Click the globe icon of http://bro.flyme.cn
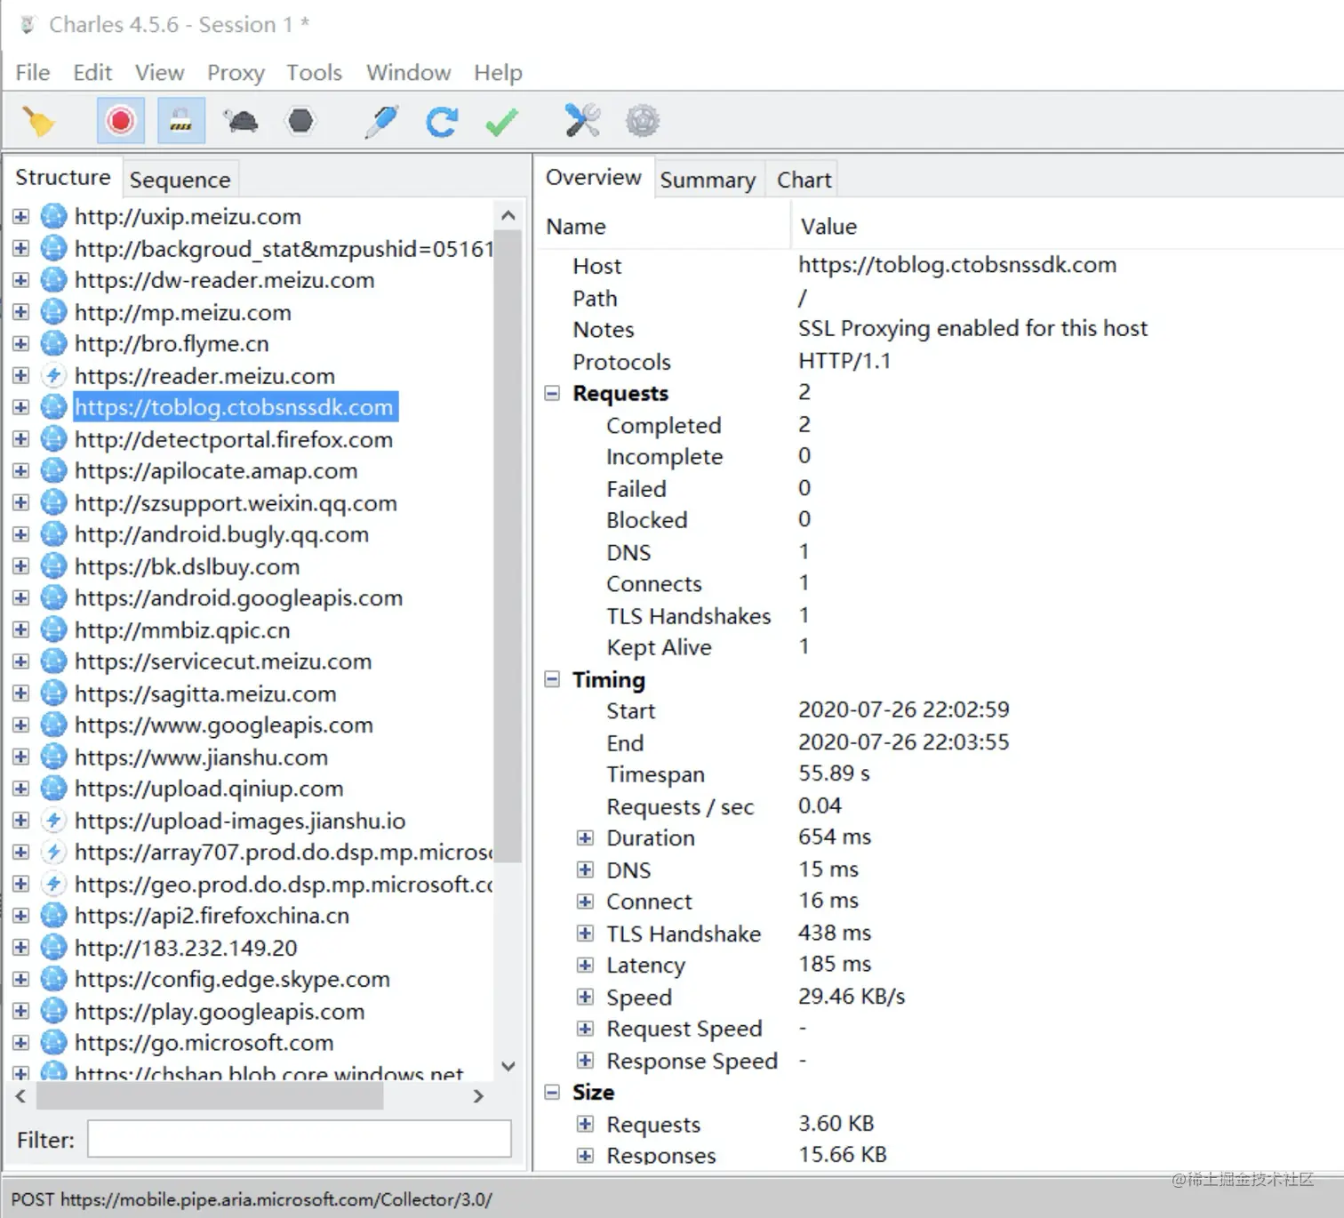Viewport: 1344px width, 1218px height. [53, 343]
